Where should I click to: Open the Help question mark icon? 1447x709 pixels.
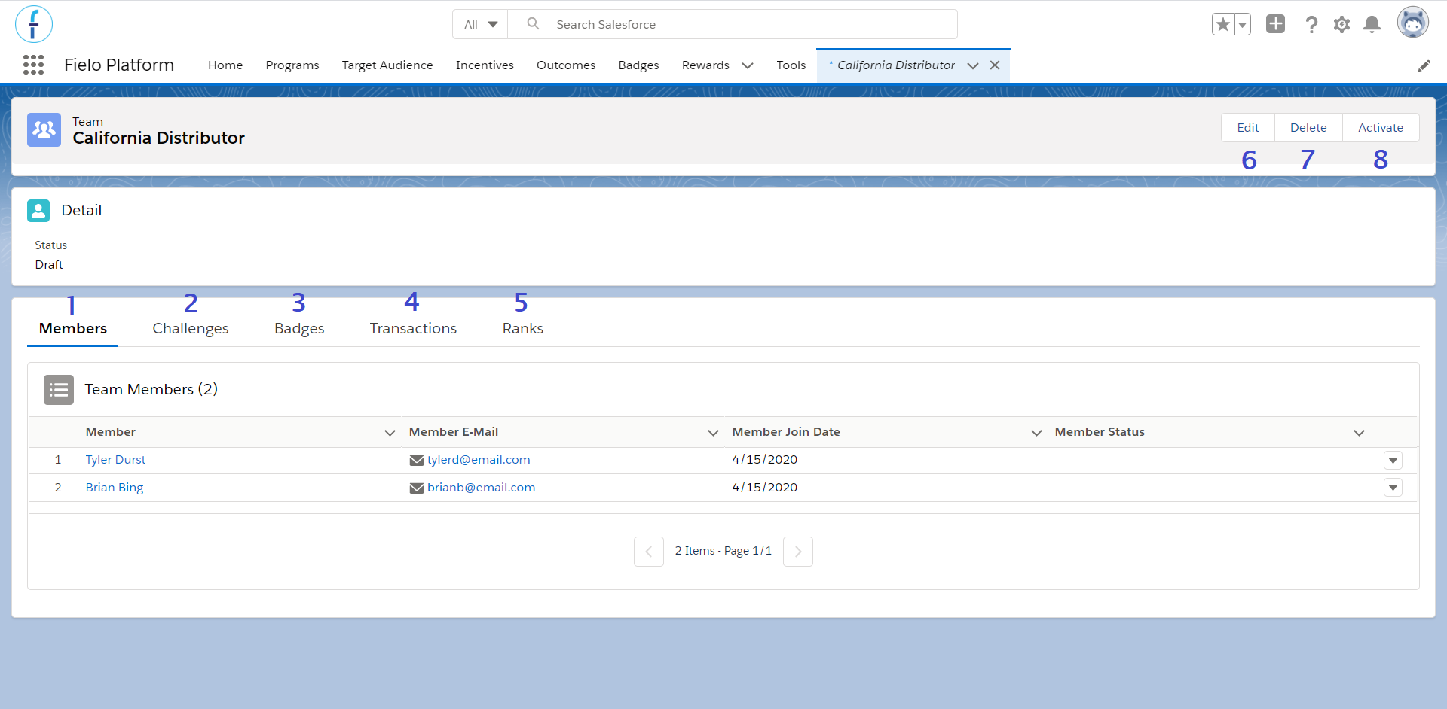1311,24
